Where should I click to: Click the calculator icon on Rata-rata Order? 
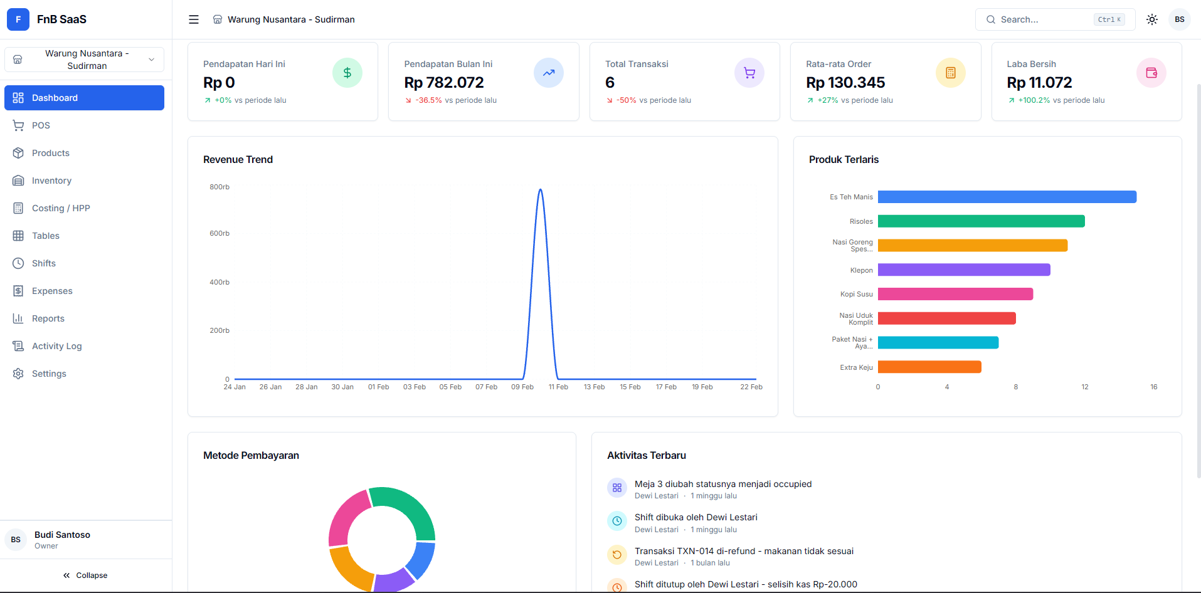point(950,73)
